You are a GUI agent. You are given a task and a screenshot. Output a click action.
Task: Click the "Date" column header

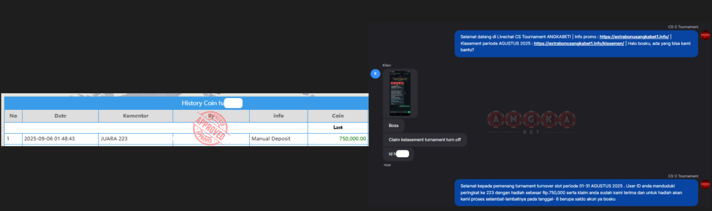61,116
